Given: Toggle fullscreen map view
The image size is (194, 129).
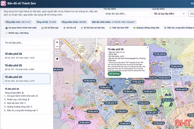Looking at the screenshot, I should pos(57,53).
